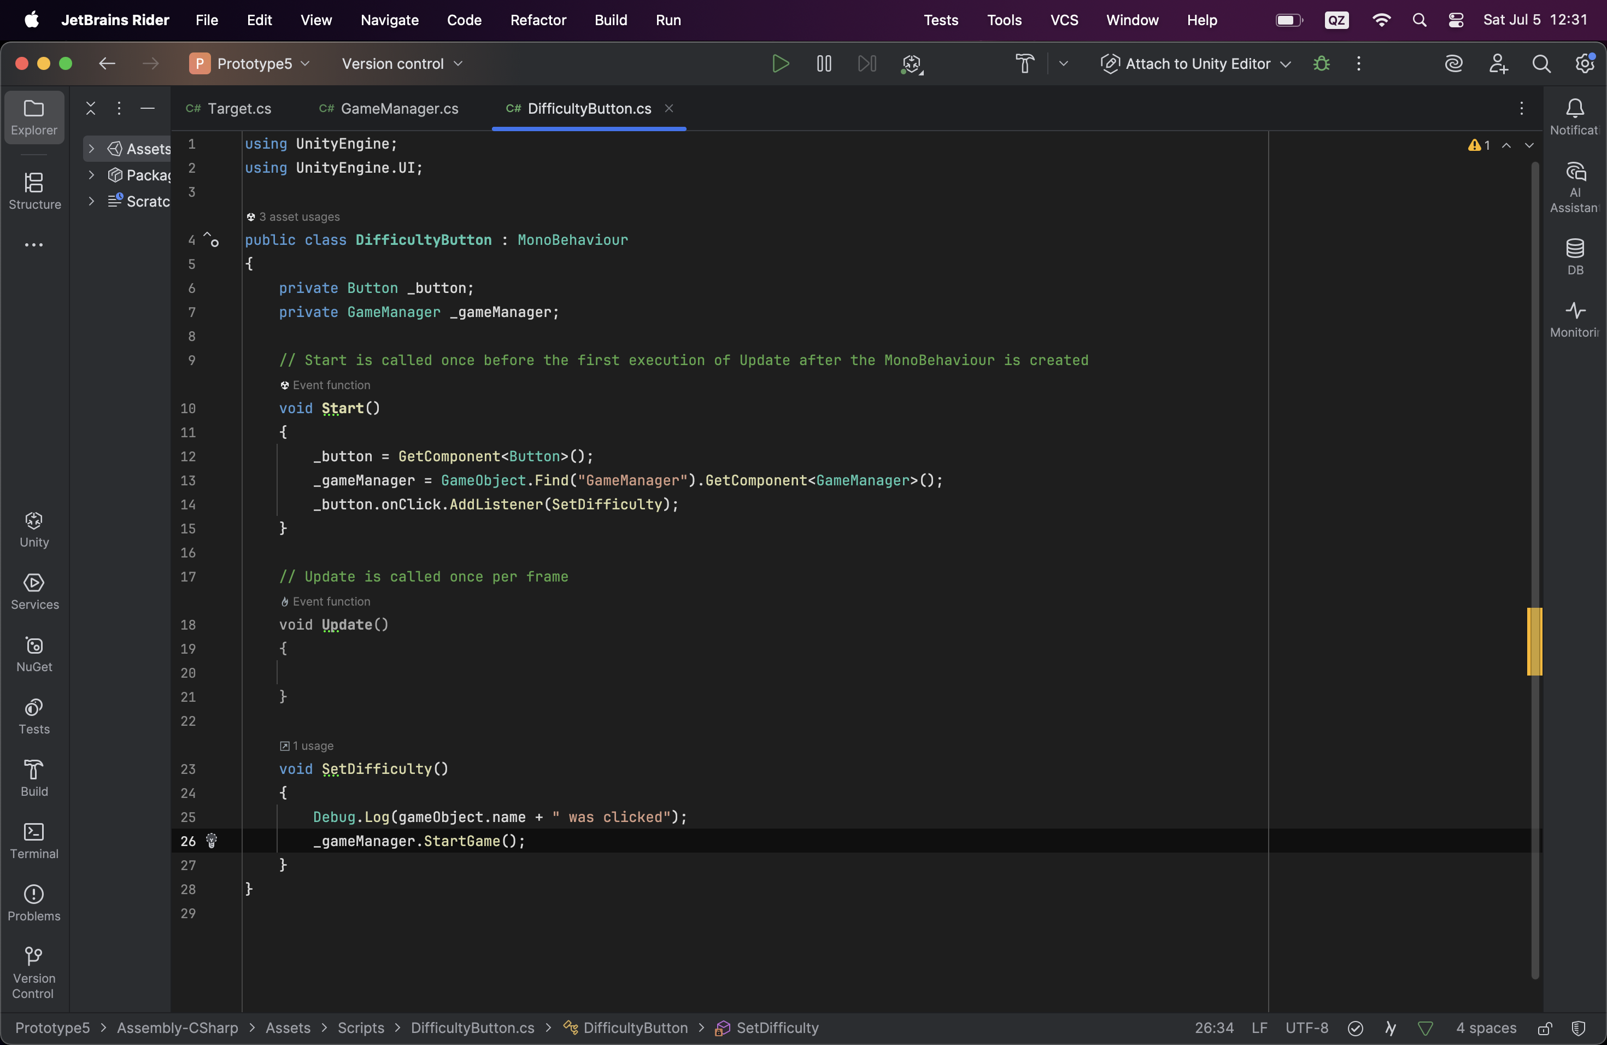Open the Notifications panel

coord(1575,117)
